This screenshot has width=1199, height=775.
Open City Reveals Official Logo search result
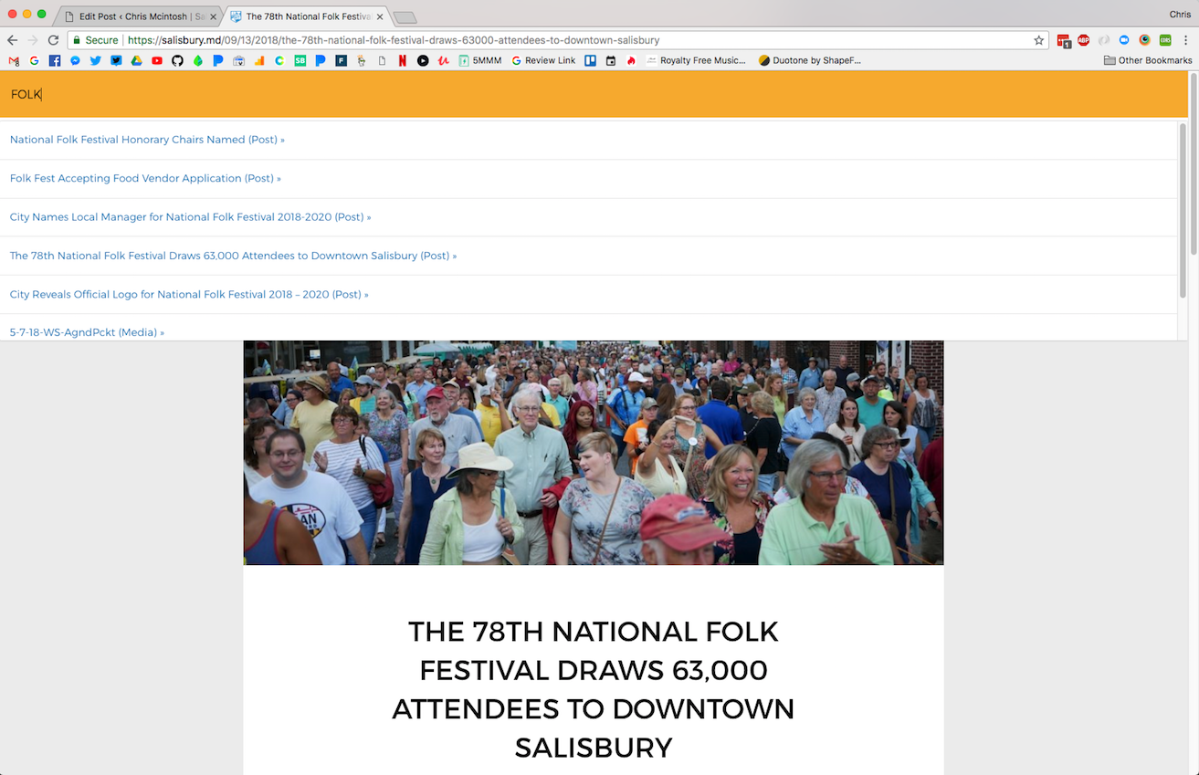(x=188, y=294)
